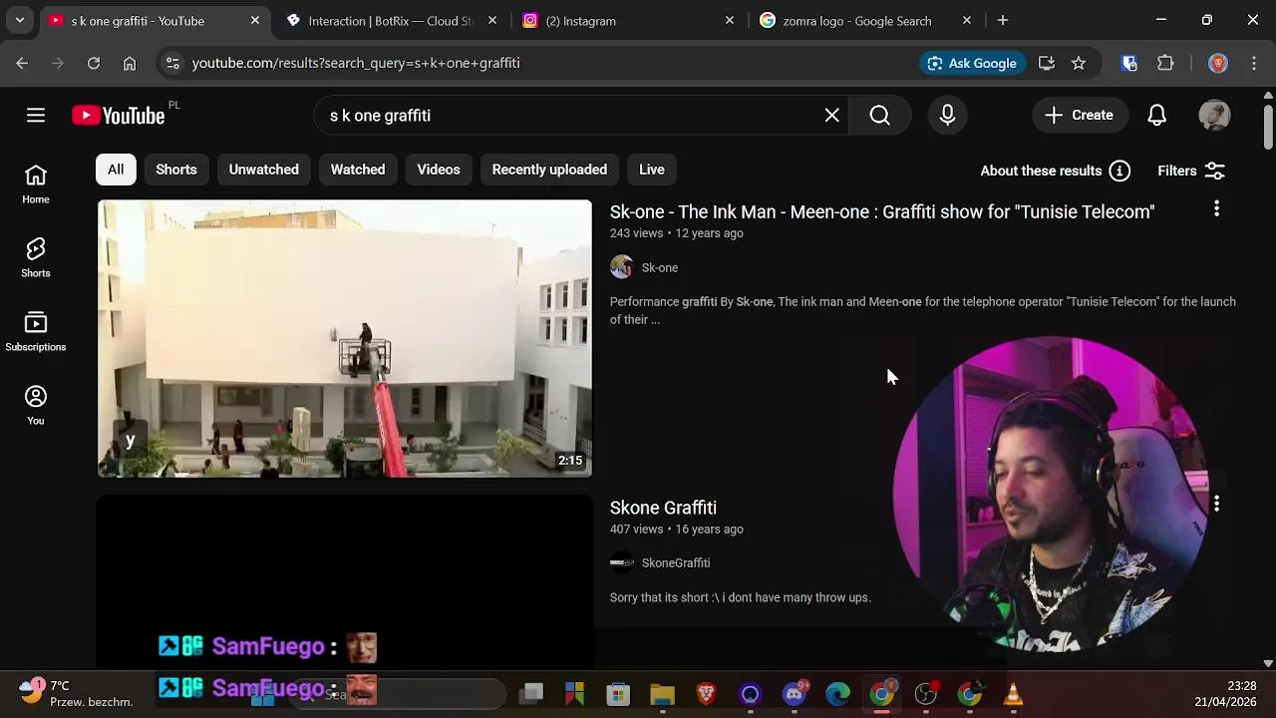Open Subscriptions in the YouTube sidebar
1276x718 pixels.
(36, 333)
